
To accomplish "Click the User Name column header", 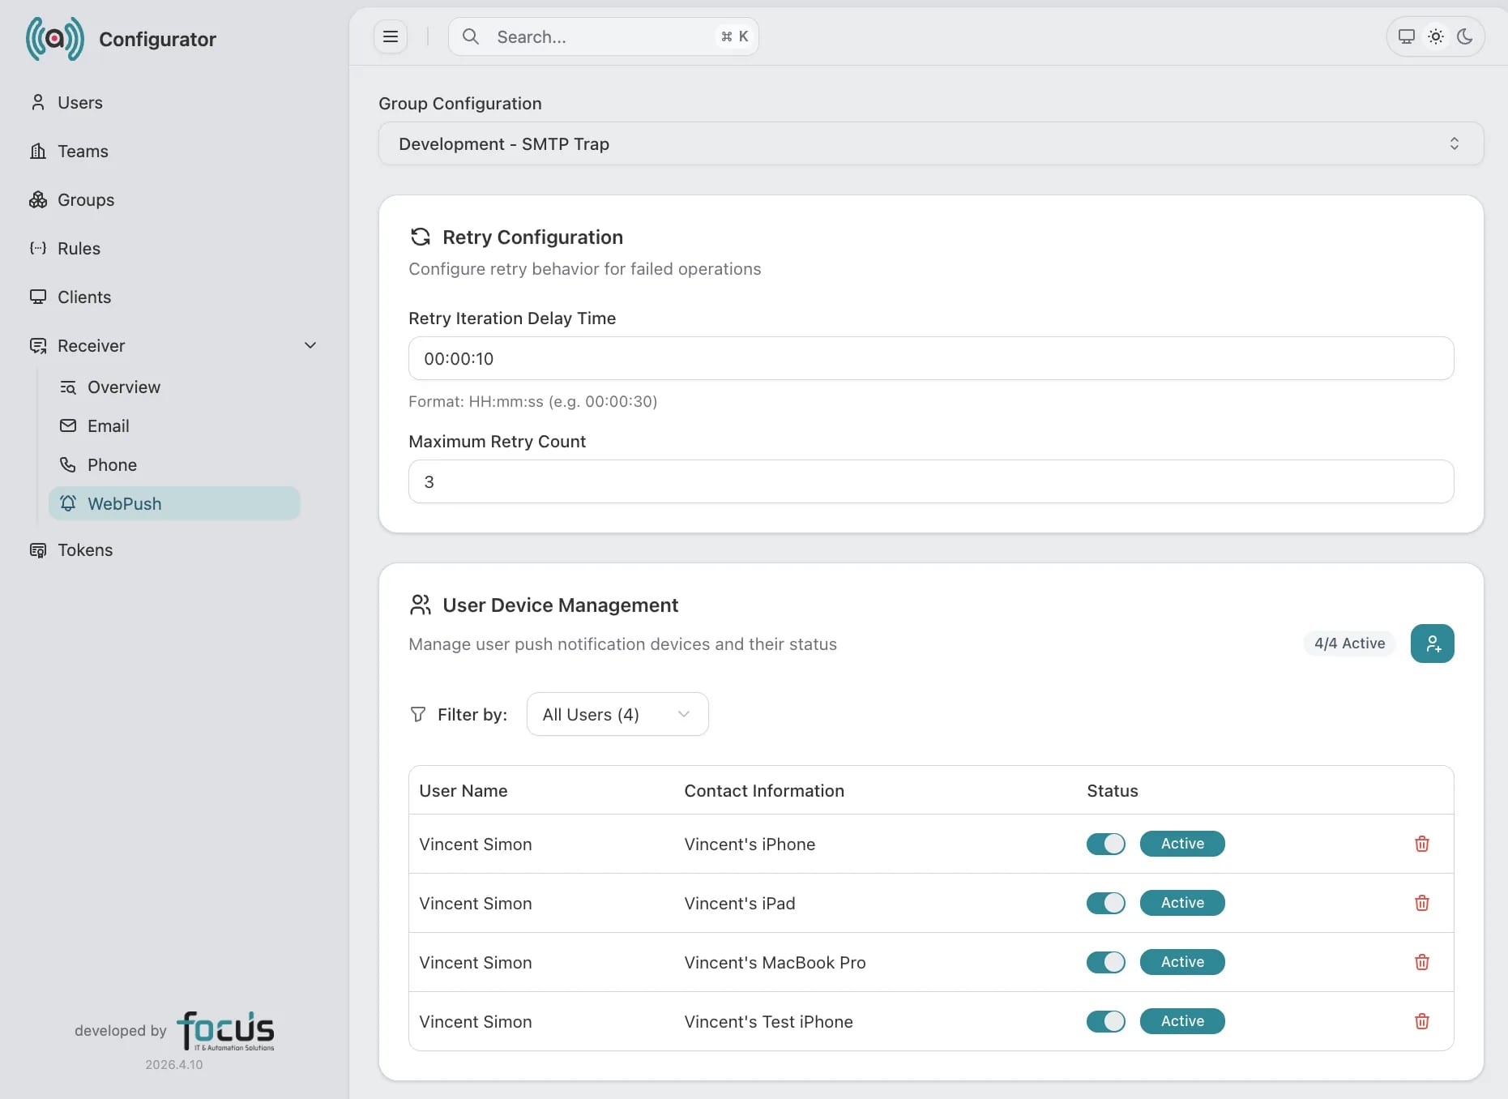I will (x=464, y=791).
